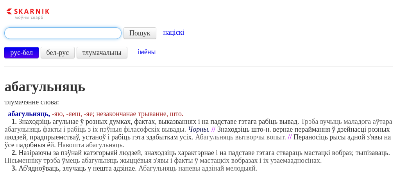The height and width of the screenshot is (178, 399).
Task: Switch to the бел-рус dictionary tab
Action: (x=57, y=53)
